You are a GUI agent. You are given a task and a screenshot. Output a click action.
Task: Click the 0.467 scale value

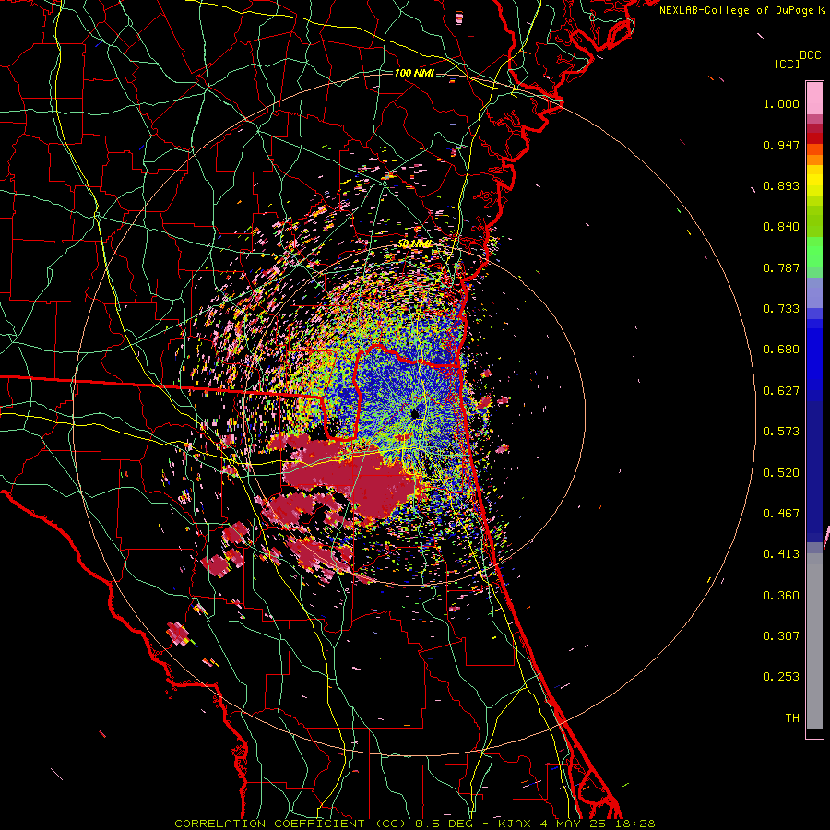tap(781, 514)
